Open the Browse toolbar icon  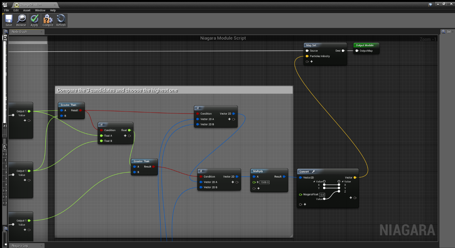21,20
